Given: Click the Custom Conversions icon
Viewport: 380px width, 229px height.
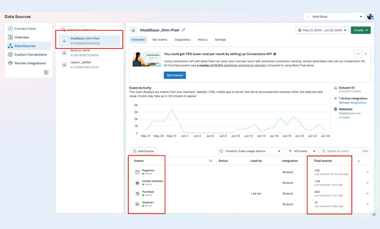Looking at the screenshot, I should coord(10,54).
